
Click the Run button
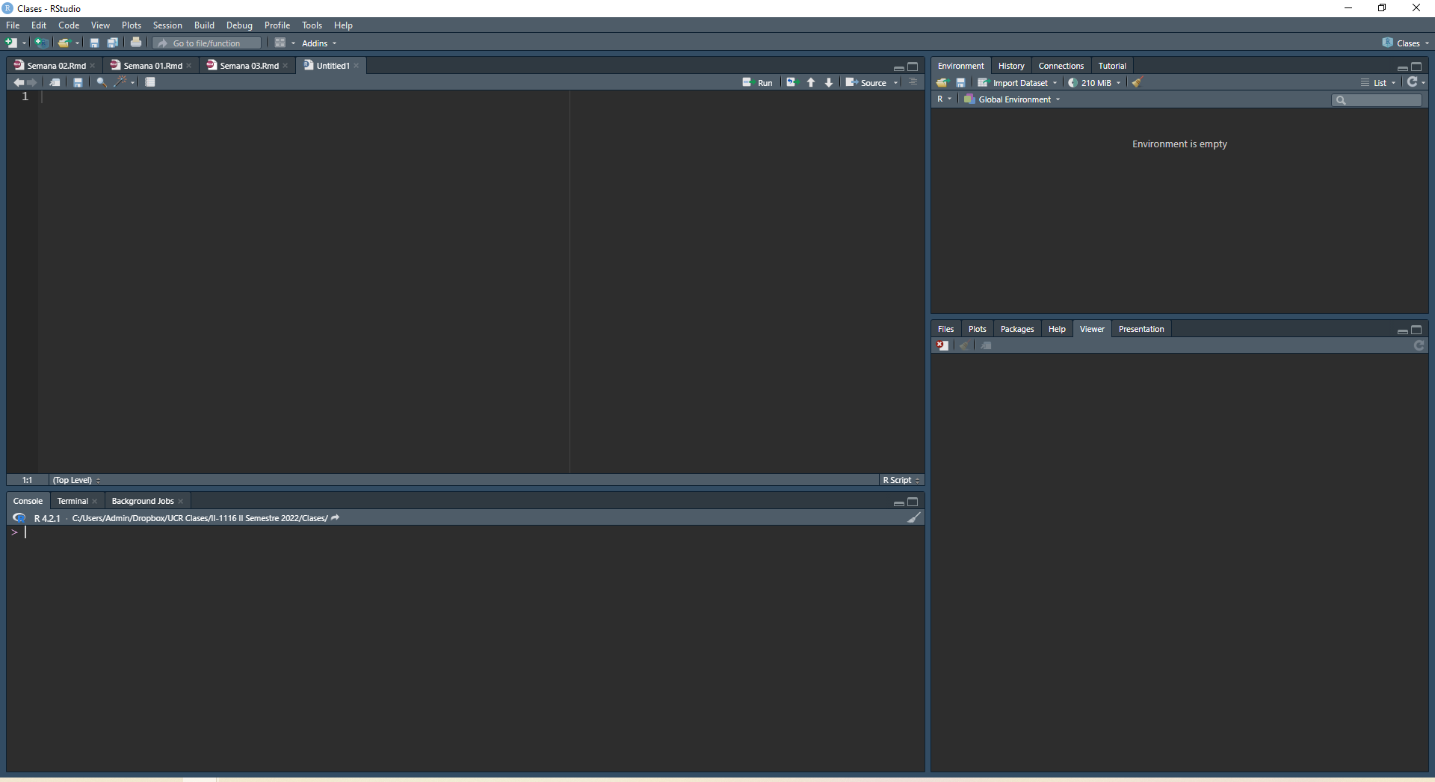758,83
